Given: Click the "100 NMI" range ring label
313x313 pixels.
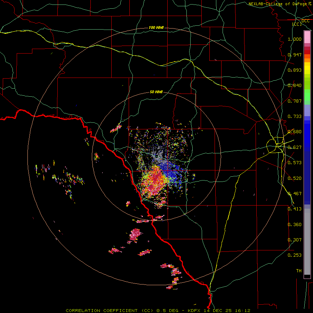Looking at the screenshot, I should pyautogui.click(x=156, y=27).
